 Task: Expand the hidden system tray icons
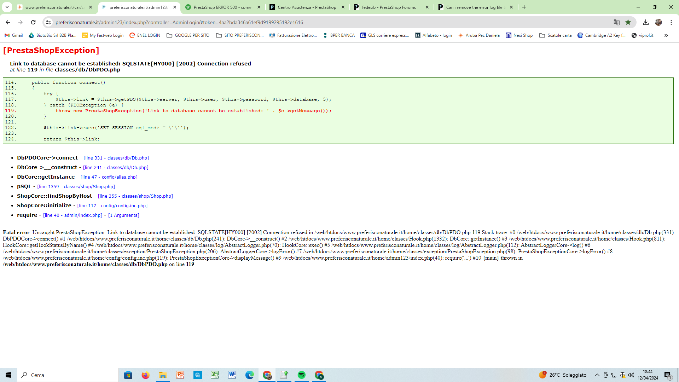click(x=597, y=375)
